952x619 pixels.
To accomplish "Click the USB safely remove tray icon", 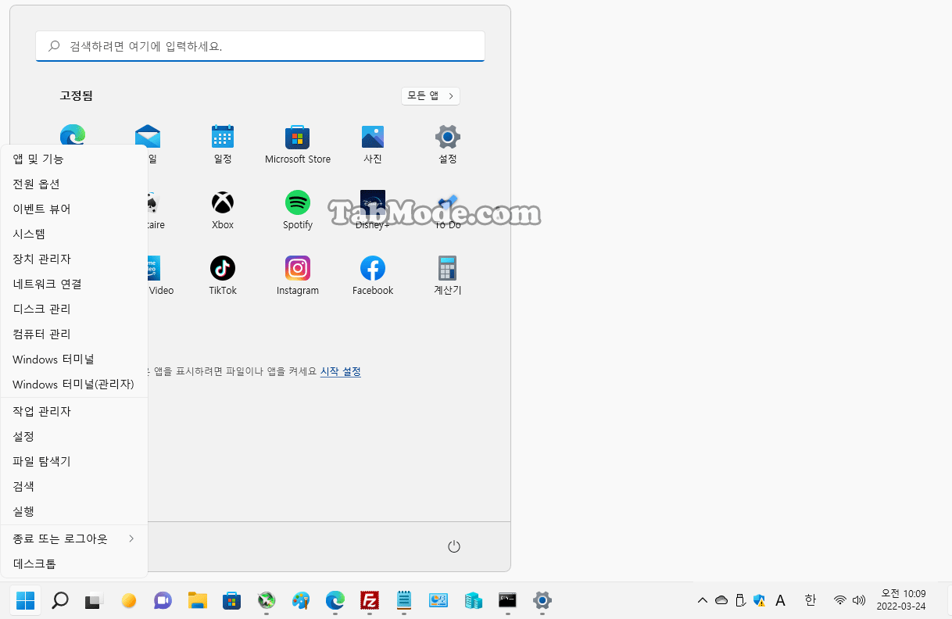I will pyautogui.click(x=740, y=600).
